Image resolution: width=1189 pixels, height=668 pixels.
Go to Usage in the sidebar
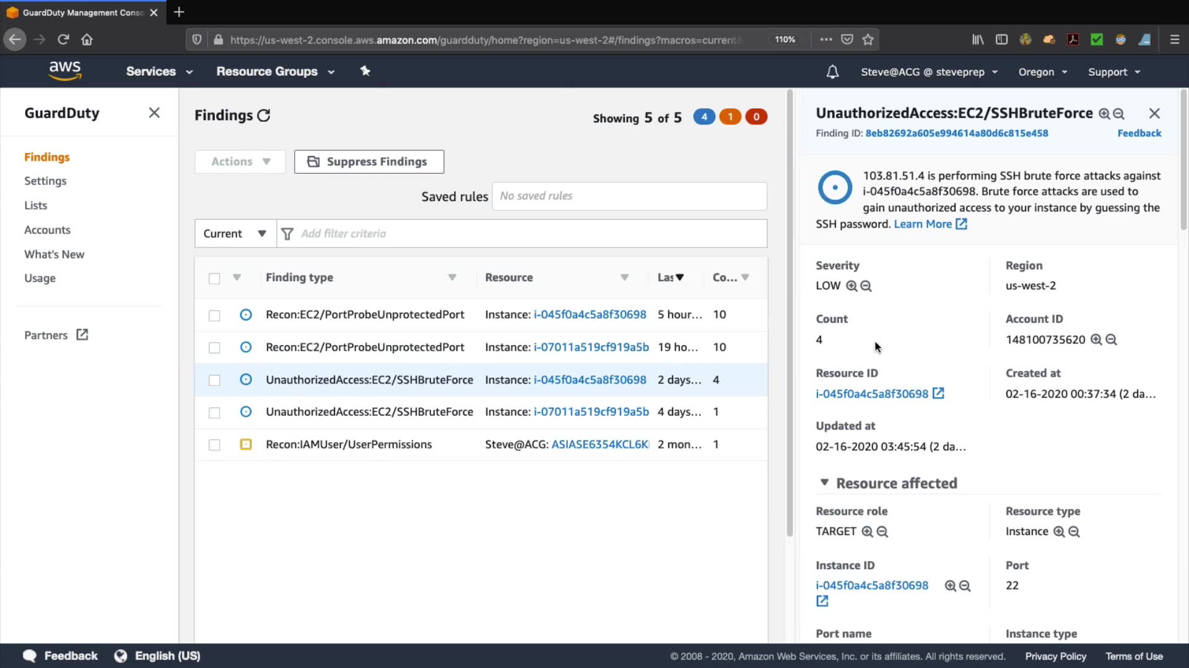[x=40, y=278]
